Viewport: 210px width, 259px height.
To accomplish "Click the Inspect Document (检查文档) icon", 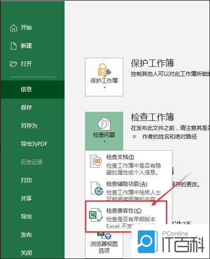I will (x=96, y=161).
